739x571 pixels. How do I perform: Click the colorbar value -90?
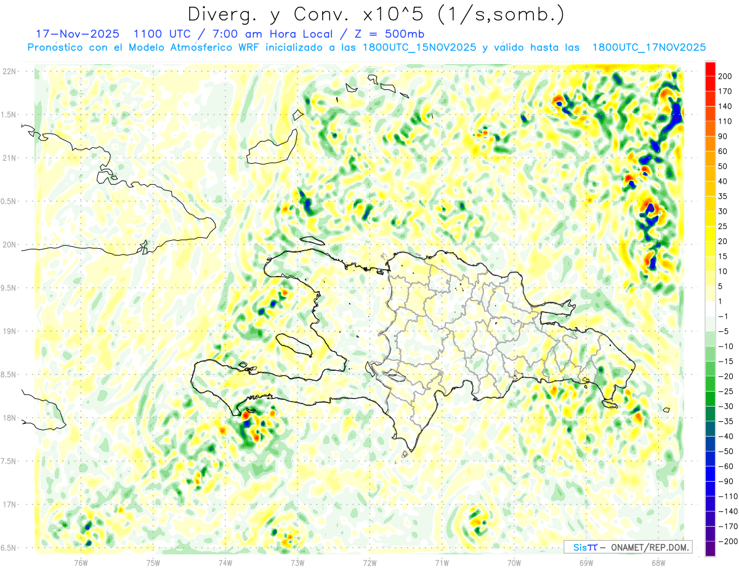[x=727, y=481]
